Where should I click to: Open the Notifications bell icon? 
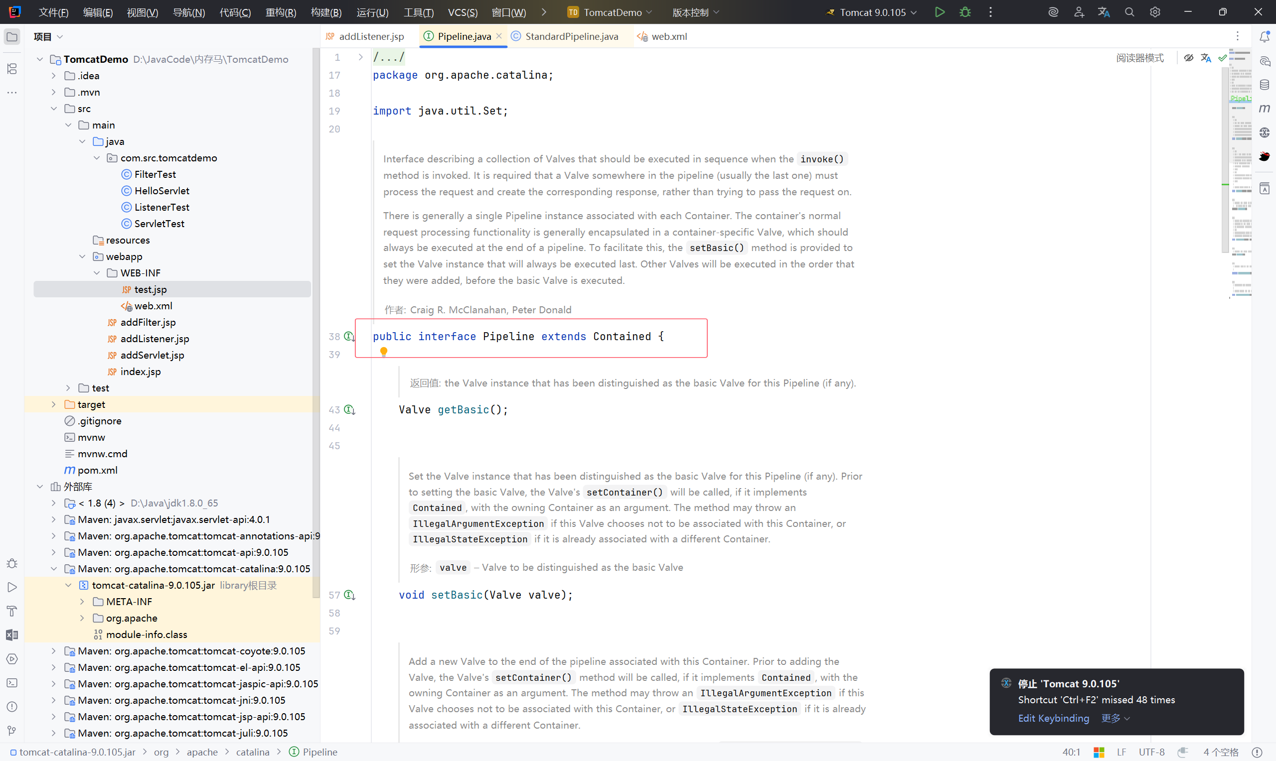click(x=1264, y=37)
